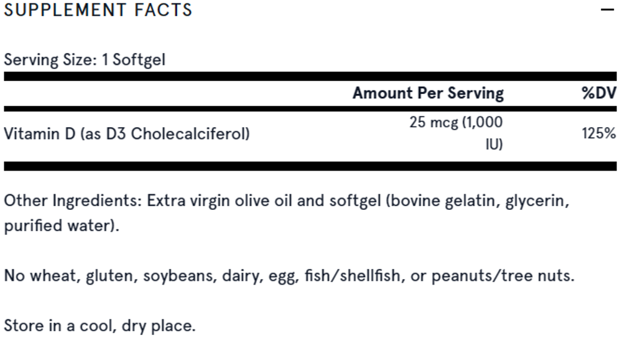
Task: Click the purified water). text
Action: pos(62,226)
